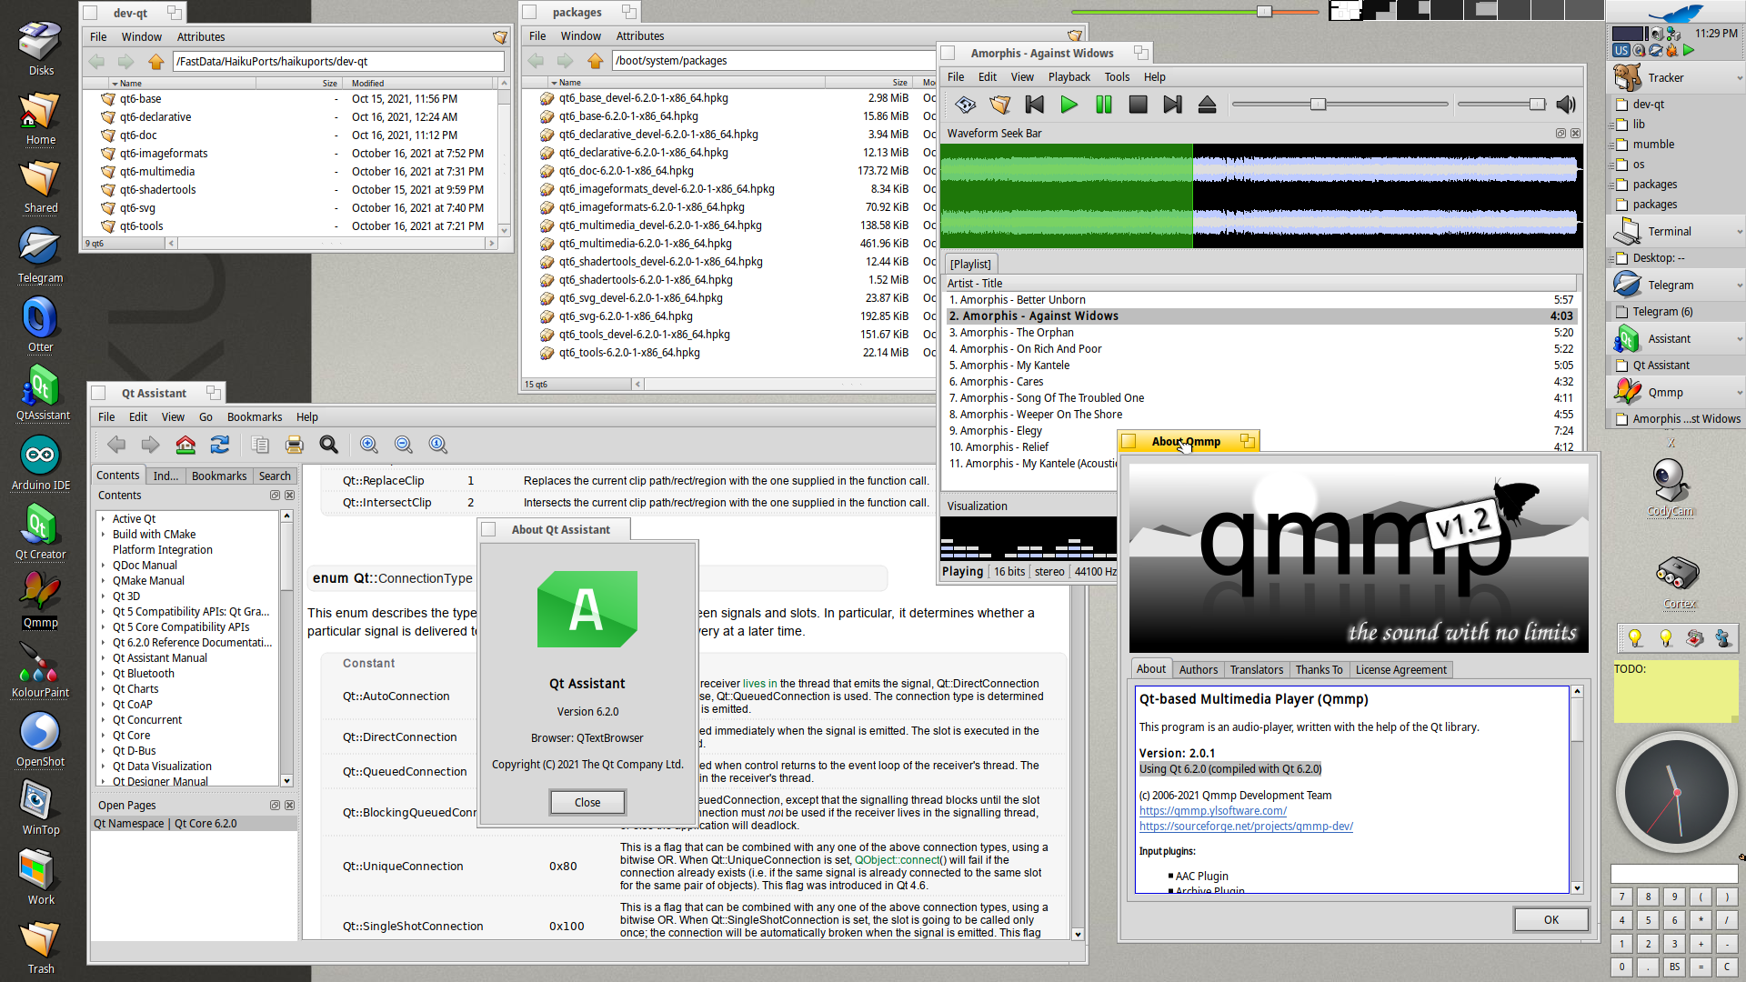Float the Open Pages dock panel

click(275, 806)
